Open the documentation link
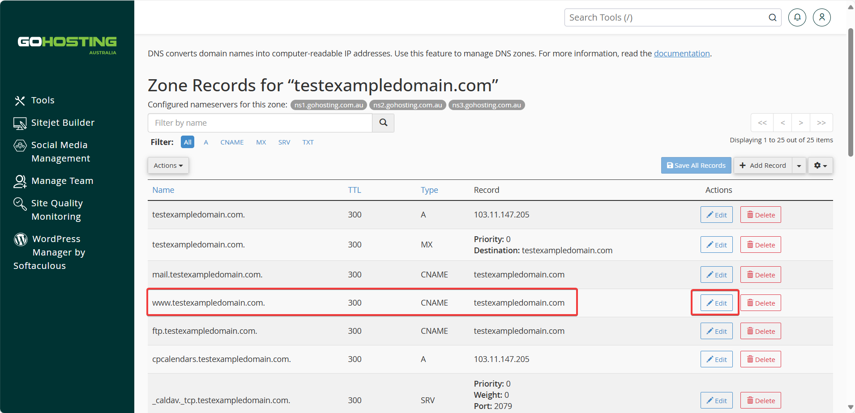Viewport: 855px width, 413px height. coord(682,54)
